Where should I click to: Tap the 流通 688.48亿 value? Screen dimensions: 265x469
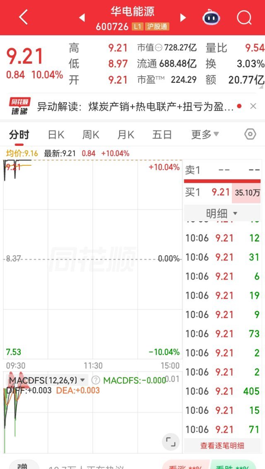(x=178, y=64)
